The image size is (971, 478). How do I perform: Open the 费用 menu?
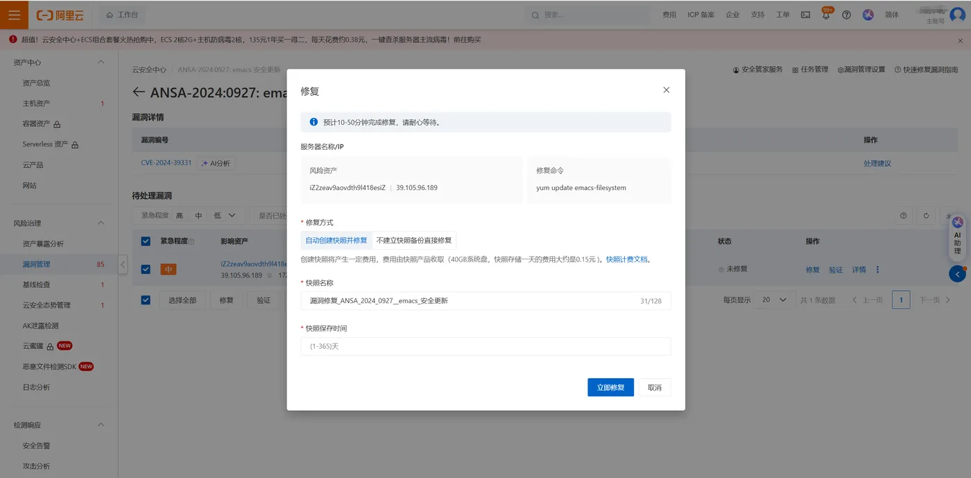(x=669, y=15)
